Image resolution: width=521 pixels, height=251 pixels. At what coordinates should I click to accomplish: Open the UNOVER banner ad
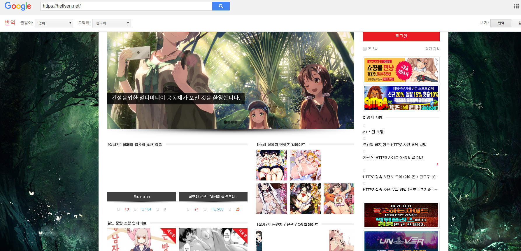[401, 241]
